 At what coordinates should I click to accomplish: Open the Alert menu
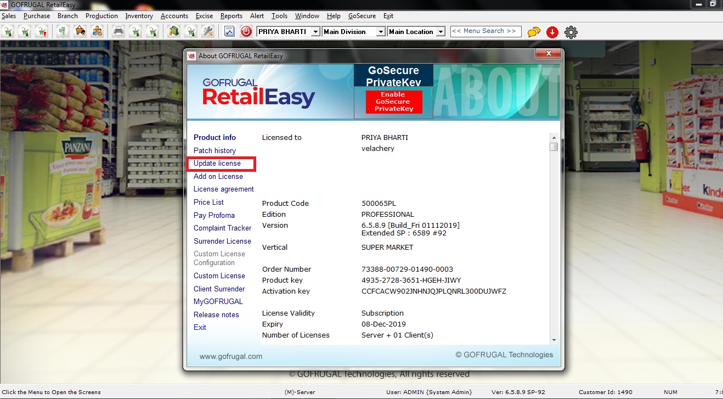(x=257, y=16)
